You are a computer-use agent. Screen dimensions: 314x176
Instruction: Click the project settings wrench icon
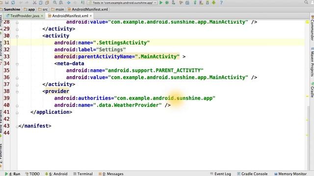tap(181, 2)
